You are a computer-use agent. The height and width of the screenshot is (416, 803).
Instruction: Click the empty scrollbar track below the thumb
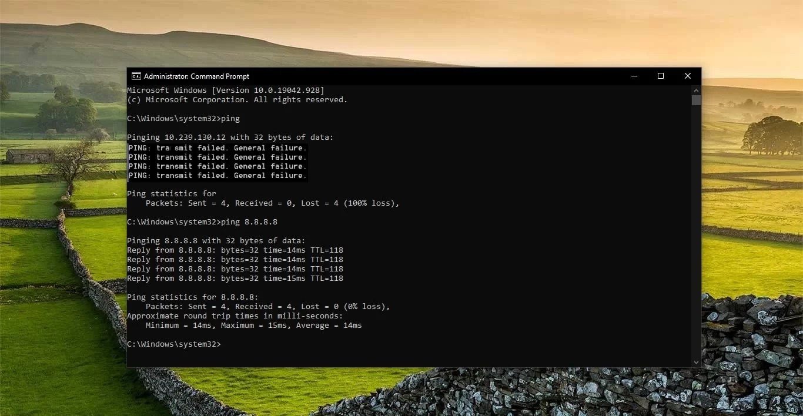[696, 235]
